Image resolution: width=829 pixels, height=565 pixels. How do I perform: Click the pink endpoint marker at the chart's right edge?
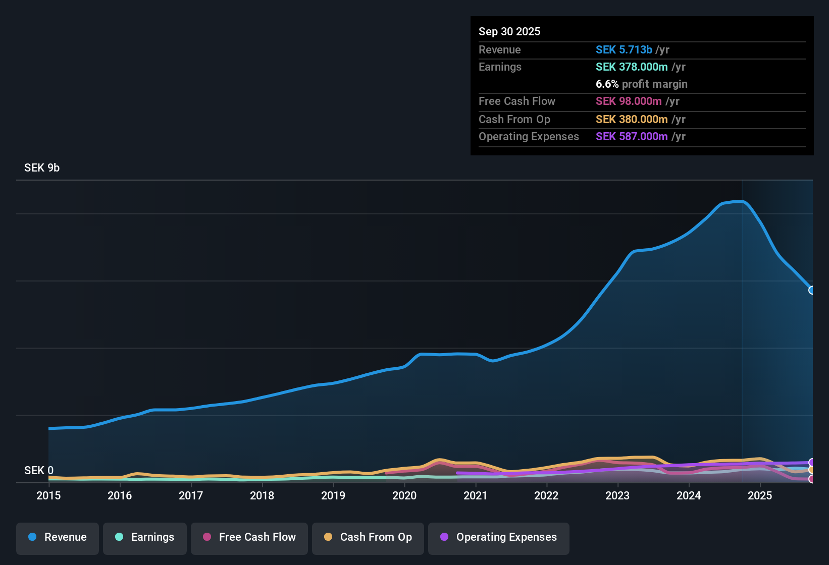[x=811, y=479]
